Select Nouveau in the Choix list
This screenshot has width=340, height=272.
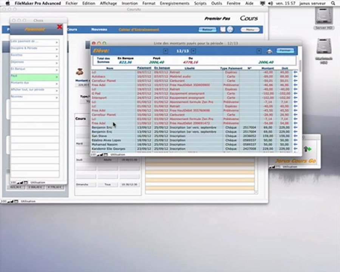click(35, 98)
